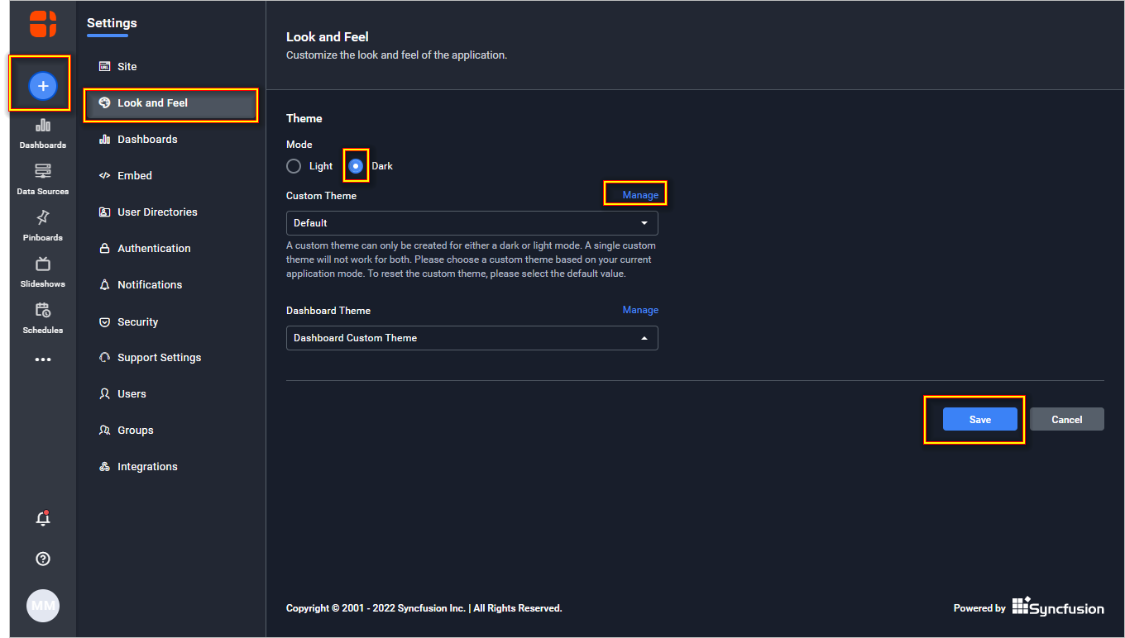This screenshot has height=638, width=1125.
Task: Open the Dashboard Custom Theme dropdown
Action: pyautogui.click(x=472, y=338)
